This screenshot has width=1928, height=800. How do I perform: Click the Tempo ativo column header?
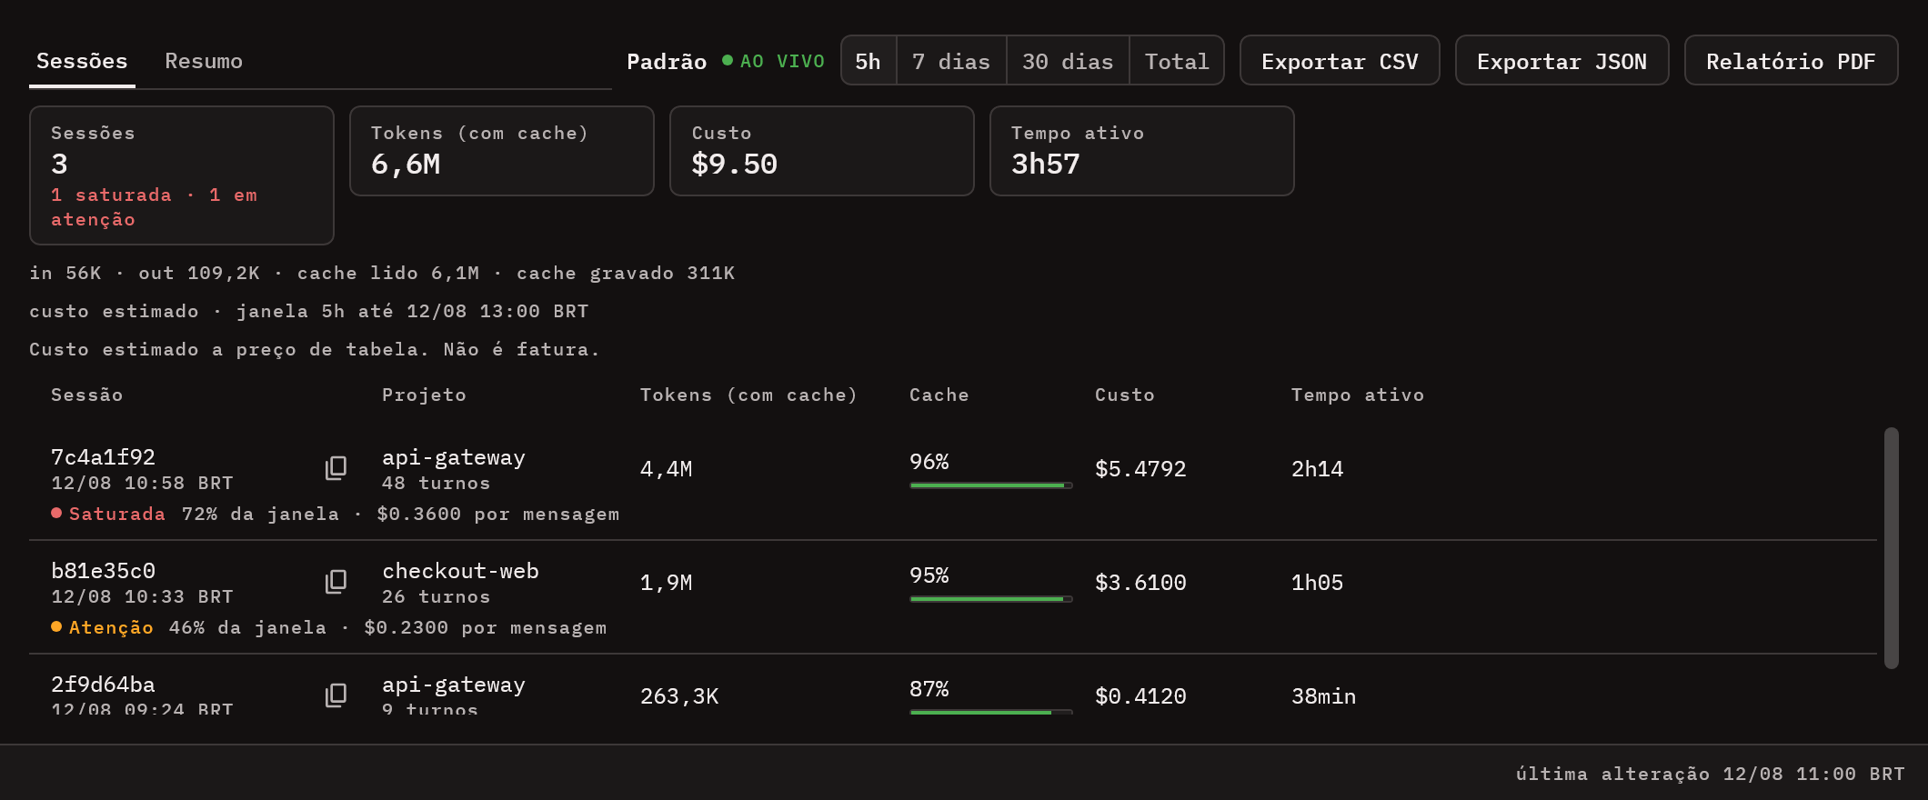pos(1358,395)
